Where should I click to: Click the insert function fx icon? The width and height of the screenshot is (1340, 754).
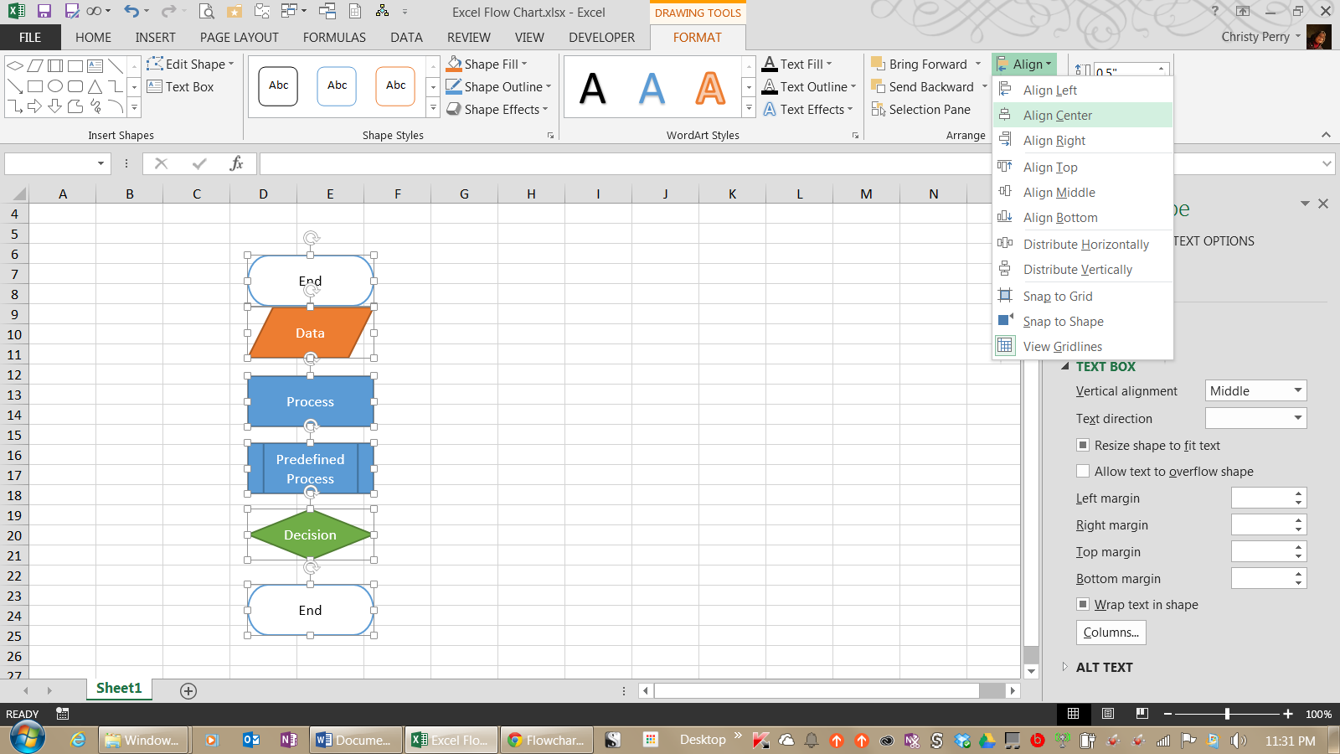point(236,163)
